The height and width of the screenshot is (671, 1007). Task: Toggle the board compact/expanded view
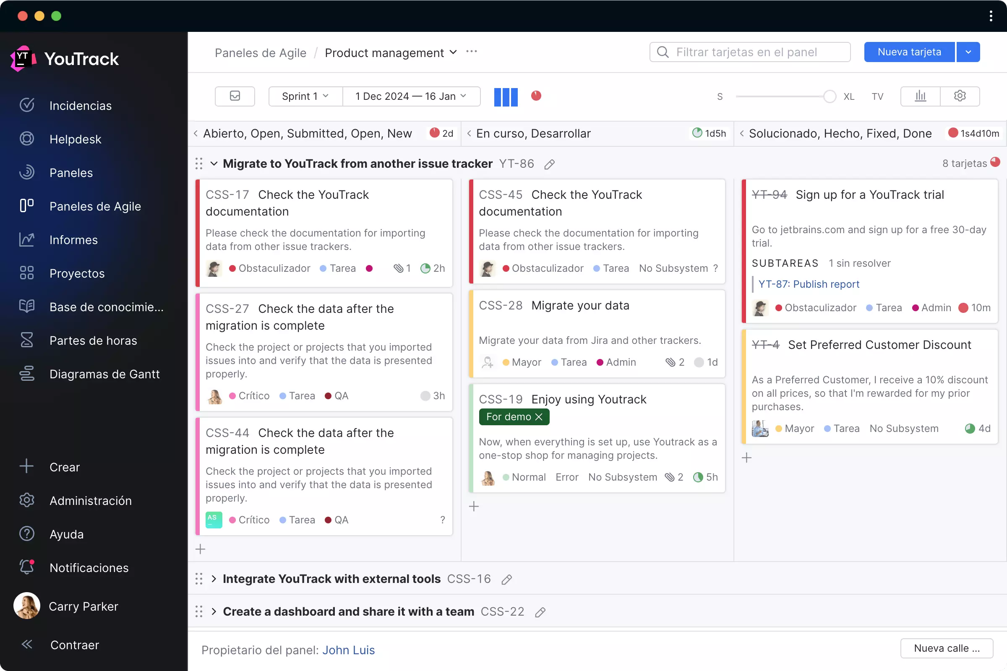click(x=506, y=96)
